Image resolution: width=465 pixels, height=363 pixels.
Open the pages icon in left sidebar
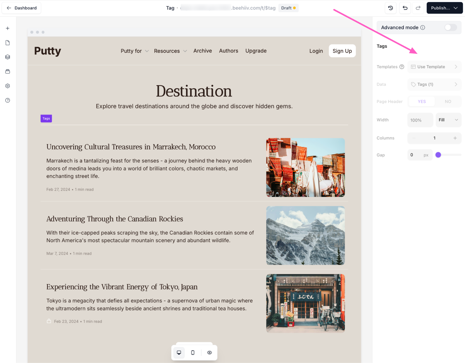click(8, 43)
